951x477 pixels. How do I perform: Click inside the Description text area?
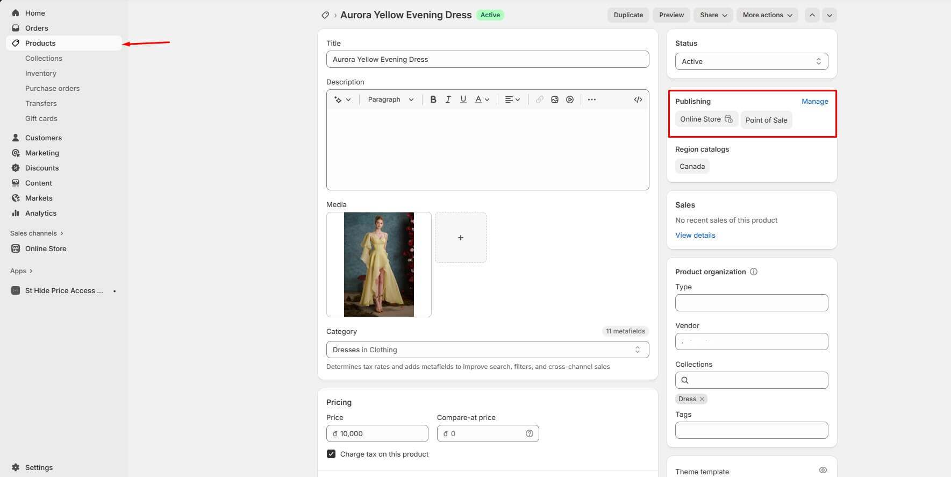tap(488, 149)
